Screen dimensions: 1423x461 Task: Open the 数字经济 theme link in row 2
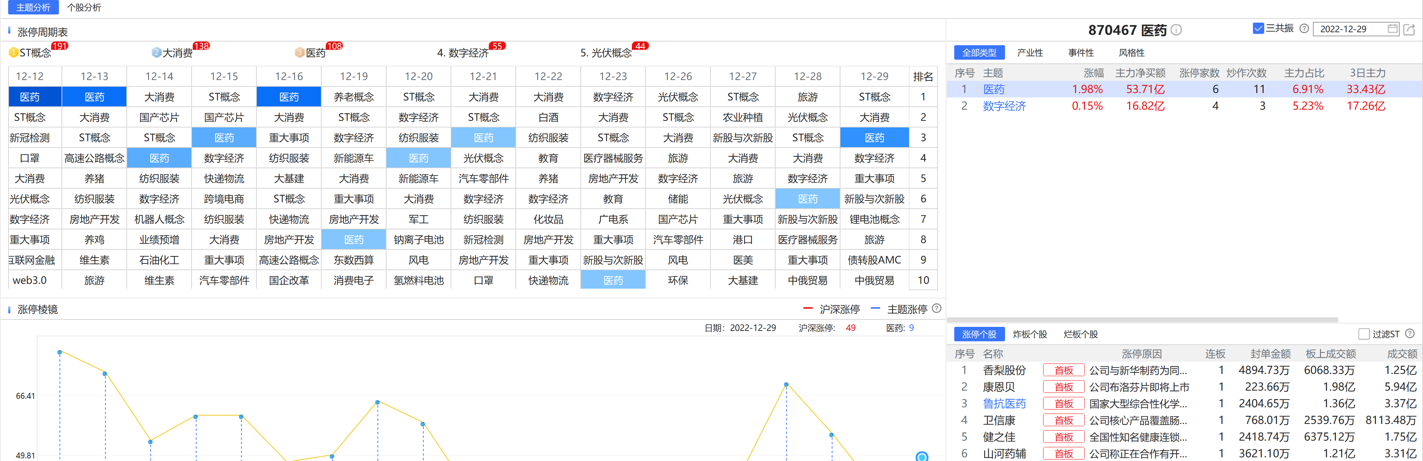1004,106
